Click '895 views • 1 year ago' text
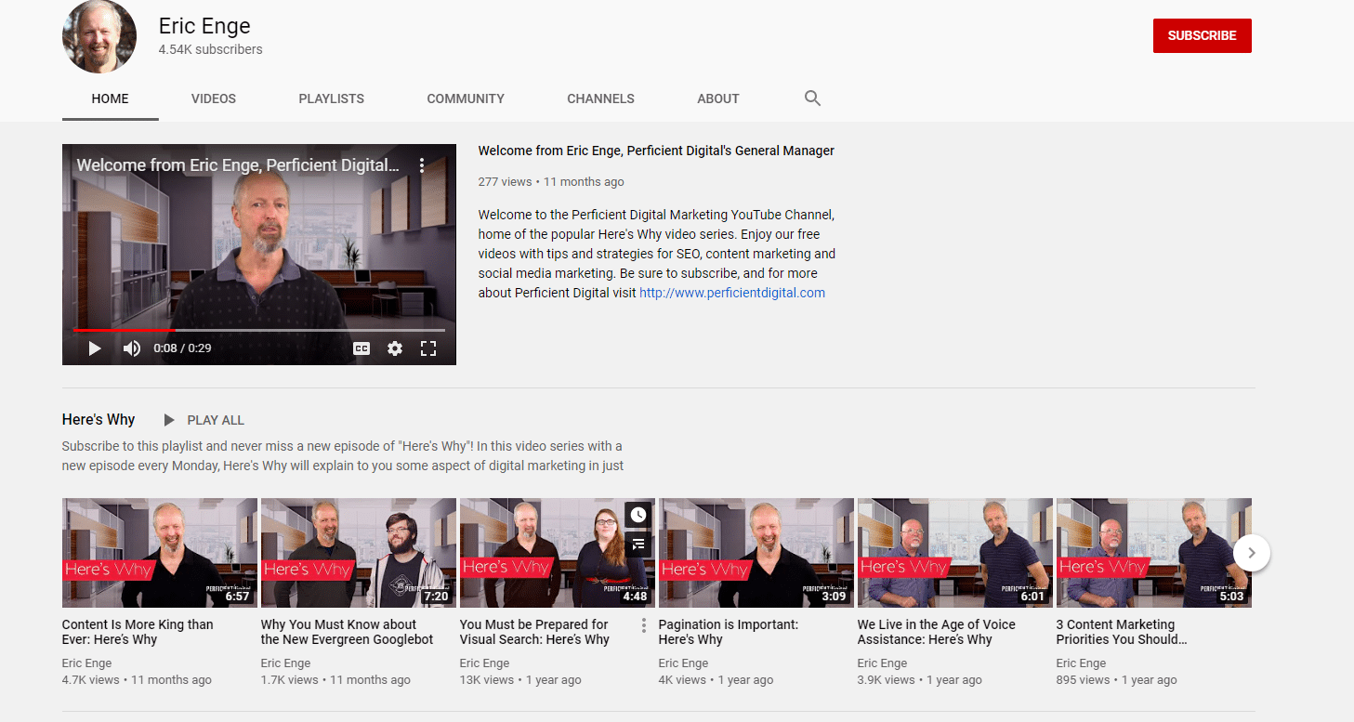1354x722 pixels. (x=1117, y=680)
